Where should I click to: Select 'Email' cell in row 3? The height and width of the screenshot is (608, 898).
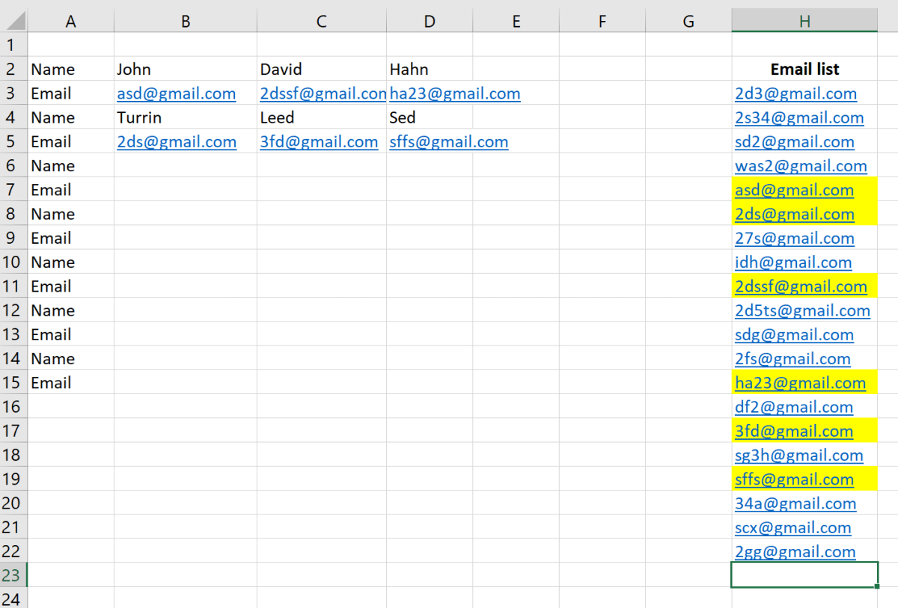71,93
